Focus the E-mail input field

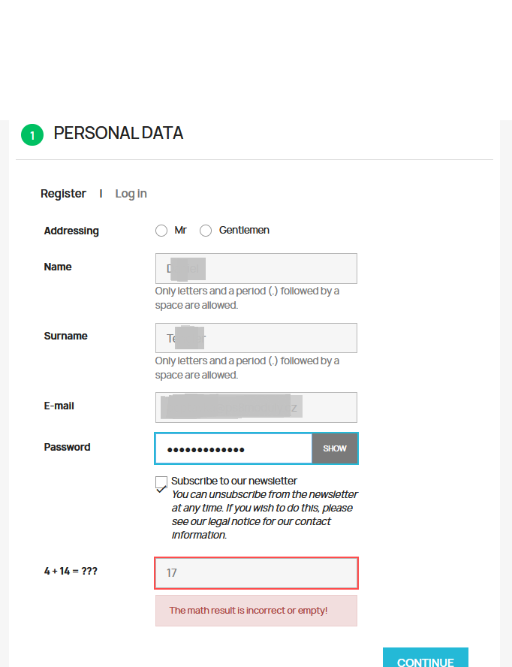coord(256,408)
